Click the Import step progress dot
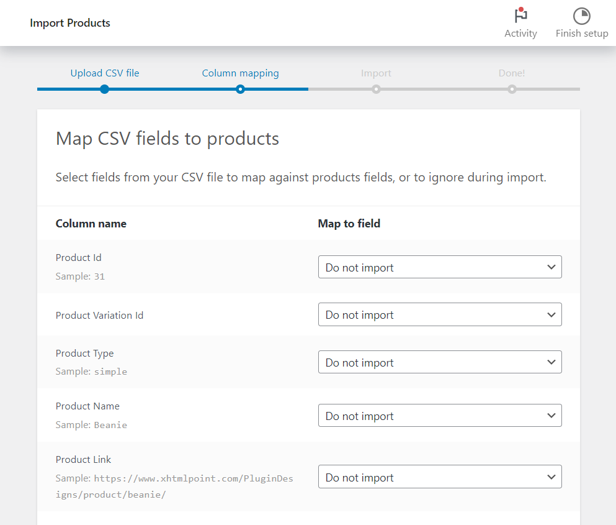 [x=376, y=89]
